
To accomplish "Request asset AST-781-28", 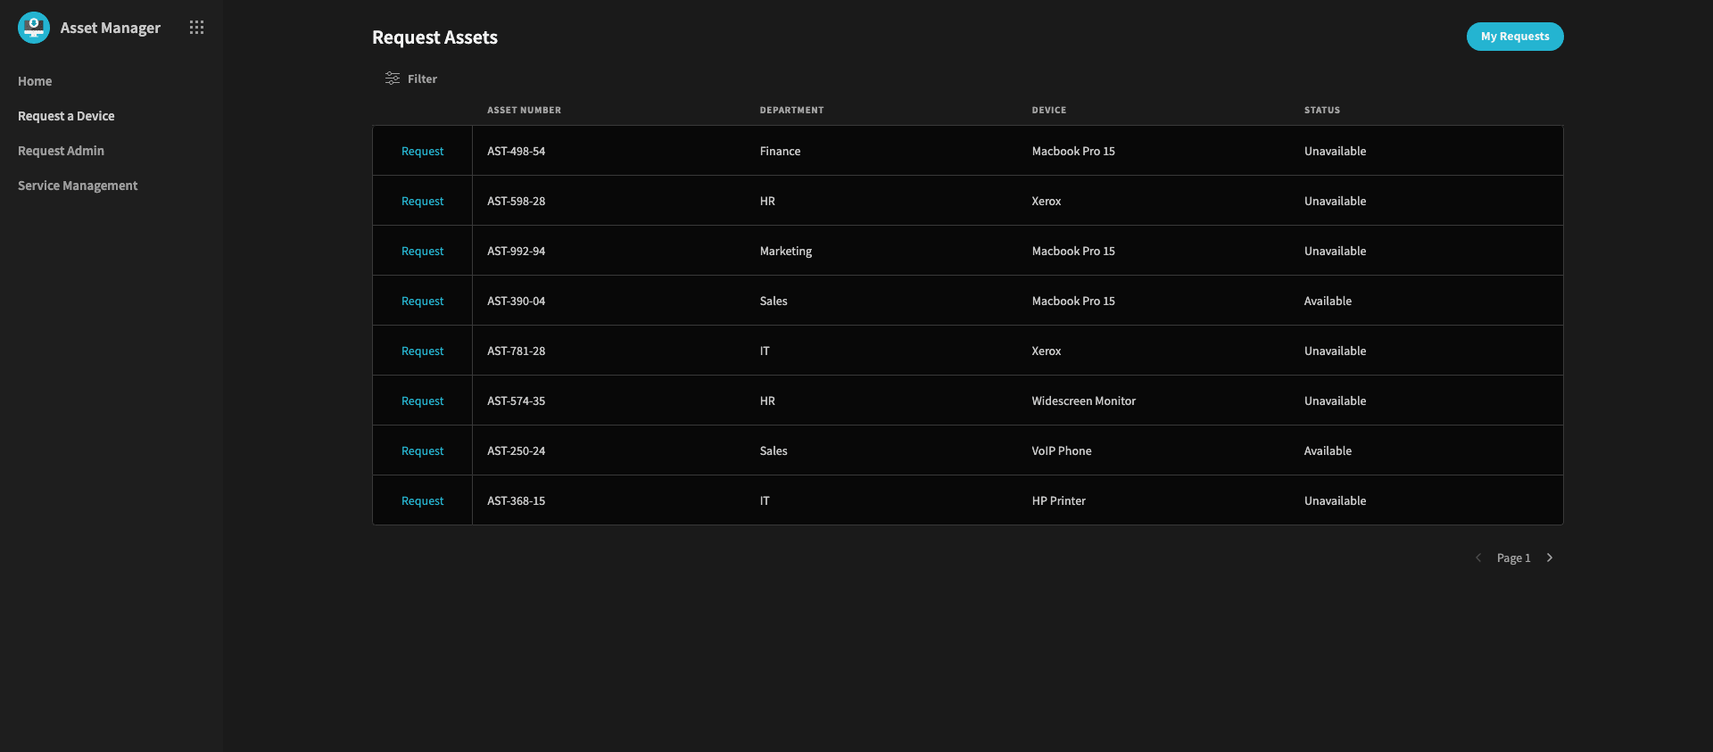I will tap(422, 351).
